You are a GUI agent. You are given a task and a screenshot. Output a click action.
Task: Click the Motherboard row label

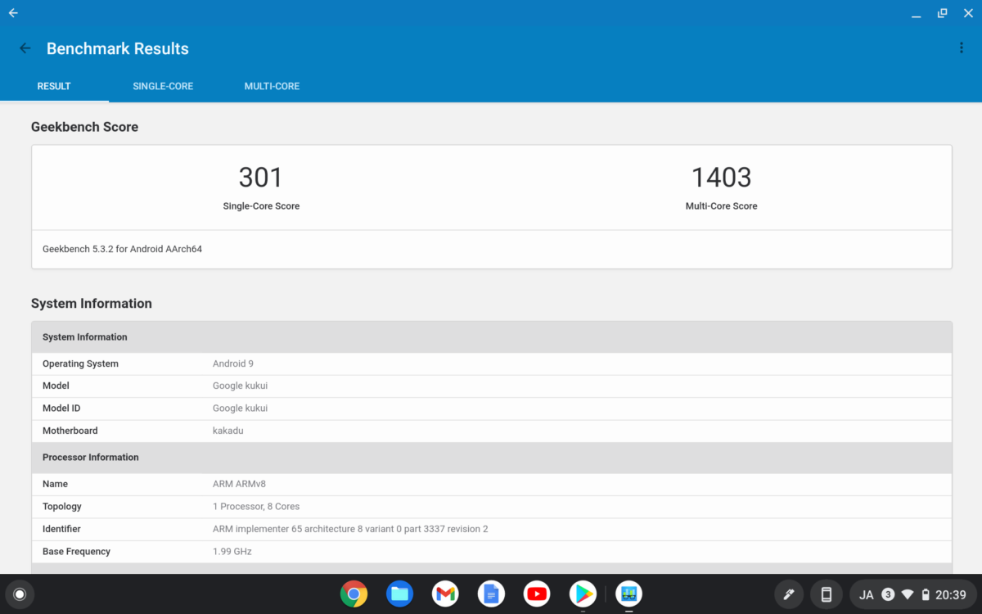(x=70, y=431)
